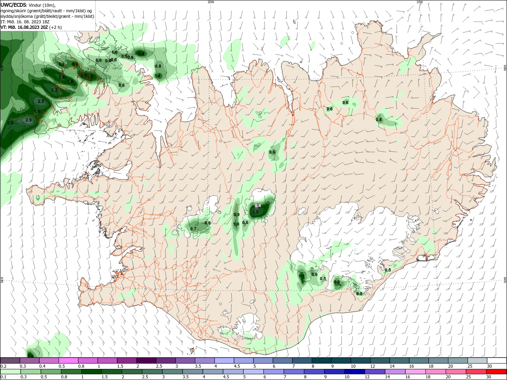Viewport: 507px width, 380px height.
Task: Click the pale grey 25–30 upper legend swatch
Action: pos(477,361)
